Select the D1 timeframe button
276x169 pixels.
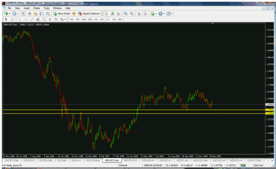click(108, 19)
